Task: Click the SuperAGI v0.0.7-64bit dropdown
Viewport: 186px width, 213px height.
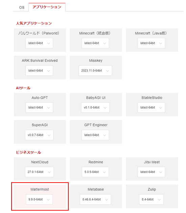Action: (x=39, y=135)
